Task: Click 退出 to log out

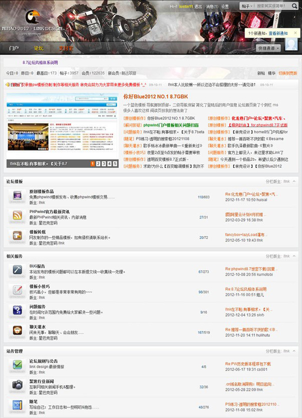Action: point(198,7)
